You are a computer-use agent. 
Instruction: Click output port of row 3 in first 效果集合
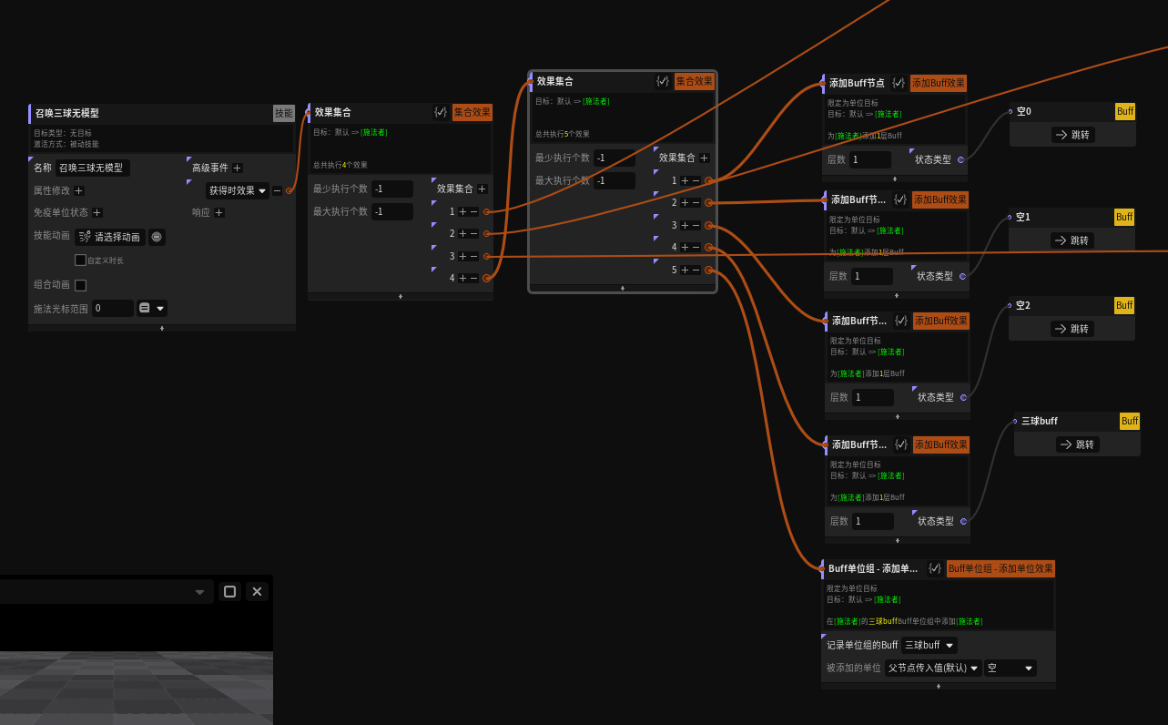coord(486,256)
